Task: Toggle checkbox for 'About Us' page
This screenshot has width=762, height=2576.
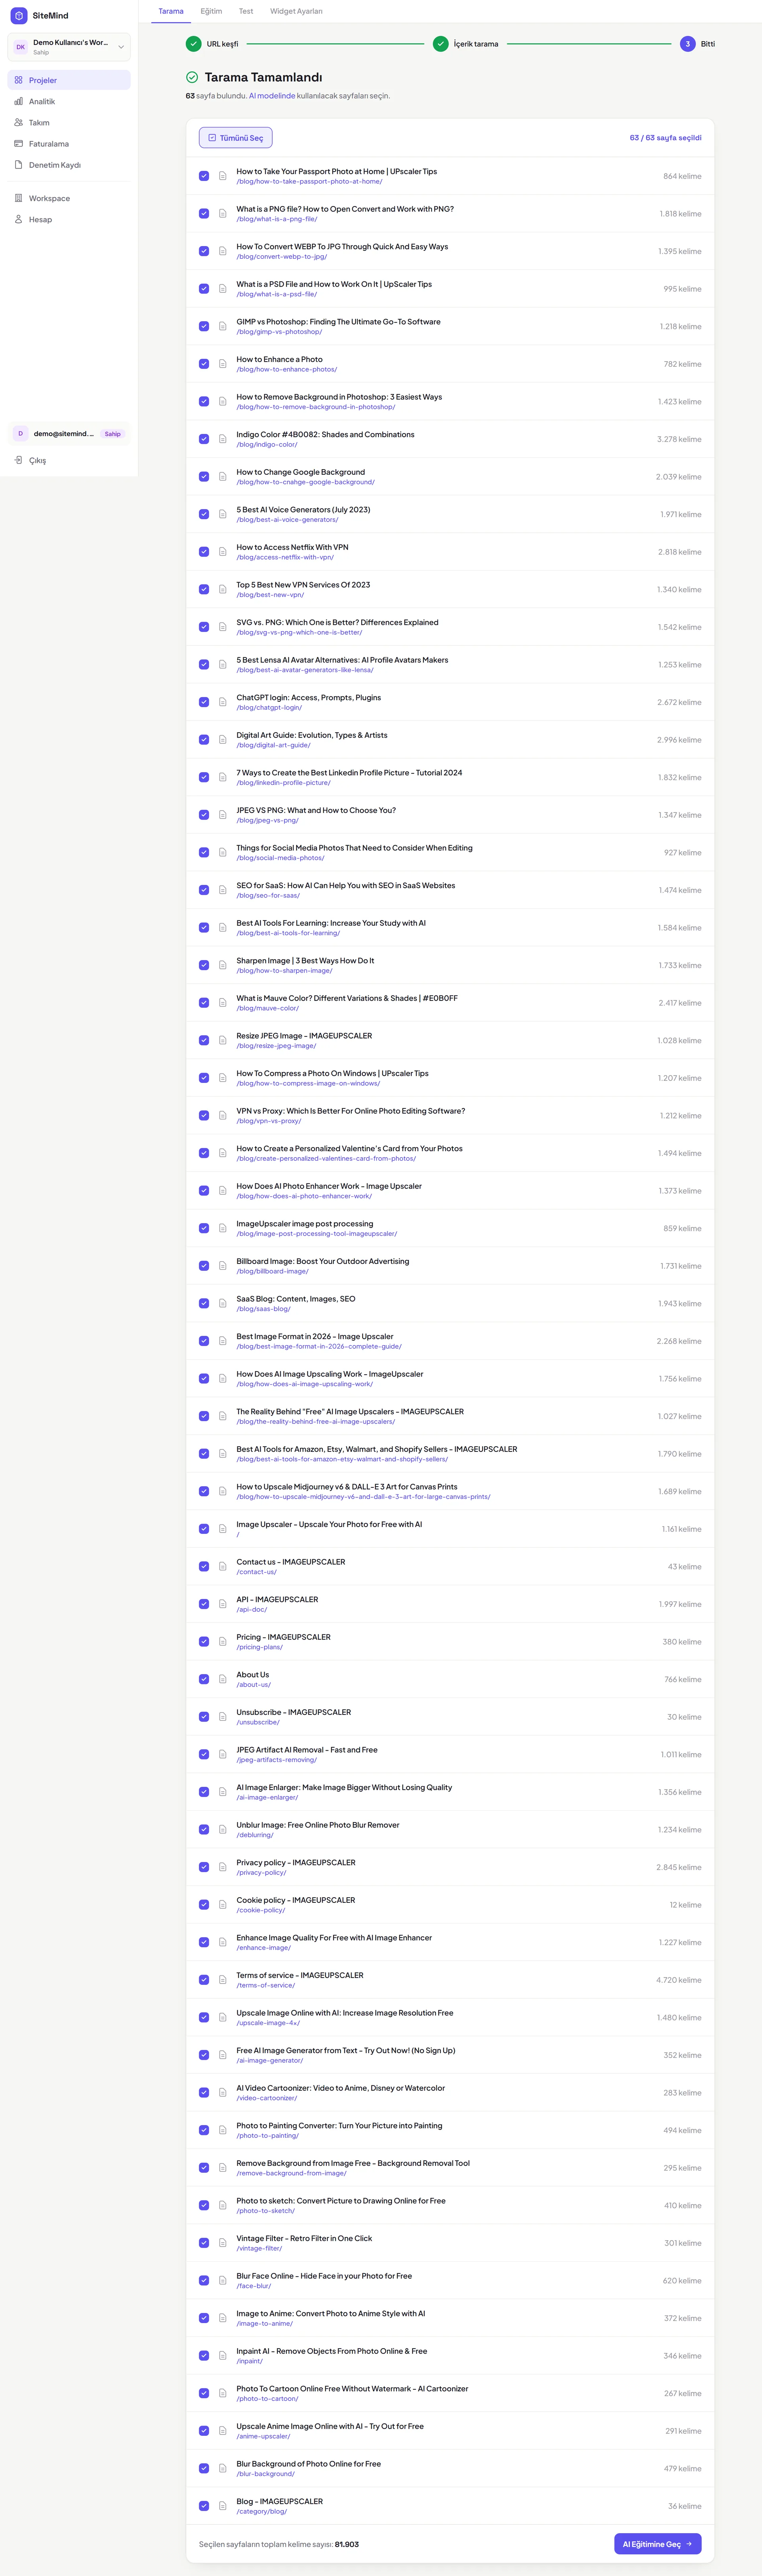Action: click(204, 1679)
